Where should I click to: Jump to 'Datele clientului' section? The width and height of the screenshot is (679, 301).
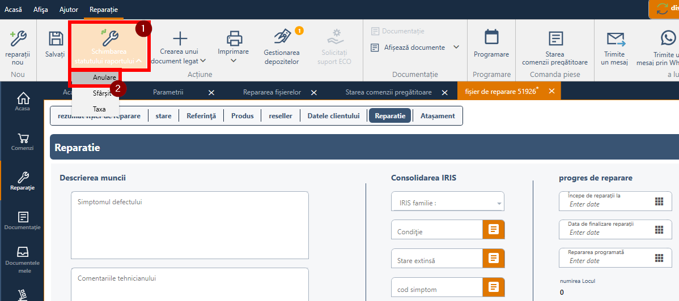point(333,116)
